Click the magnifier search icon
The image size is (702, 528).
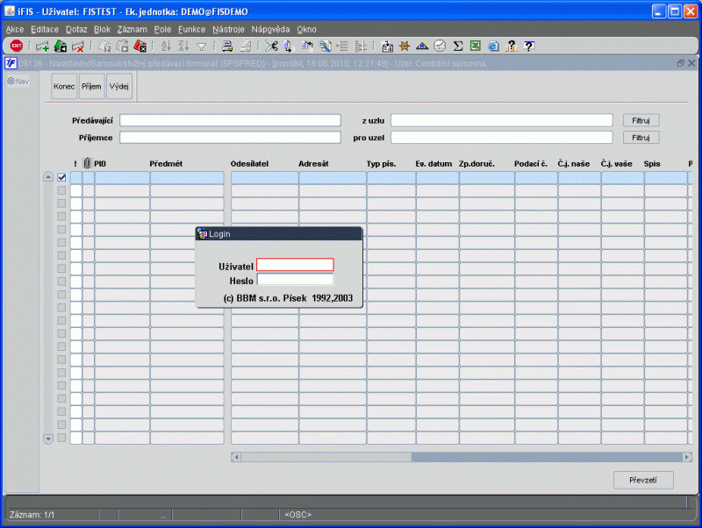(325, 46)
